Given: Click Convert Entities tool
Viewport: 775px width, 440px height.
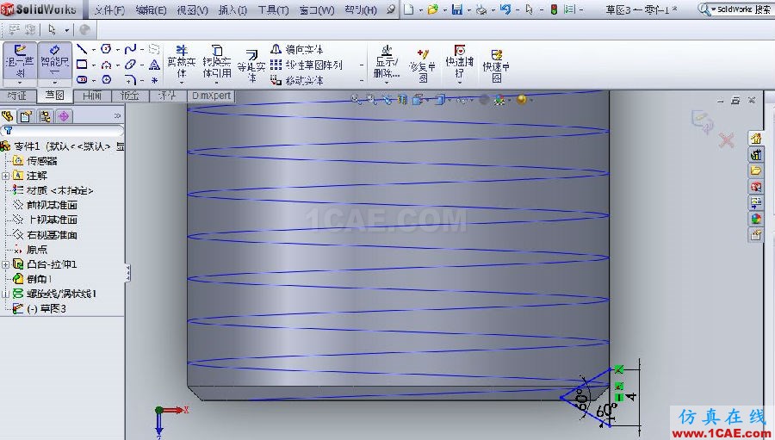Looking at the screenshot, I should click(216, 61).
